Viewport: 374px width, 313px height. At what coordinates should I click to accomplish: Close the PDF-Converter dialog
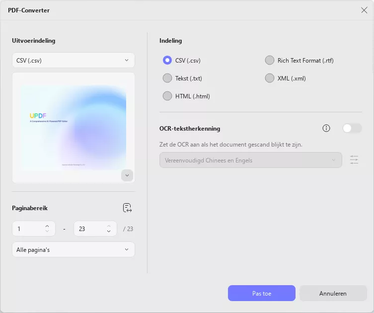(364, 10)
